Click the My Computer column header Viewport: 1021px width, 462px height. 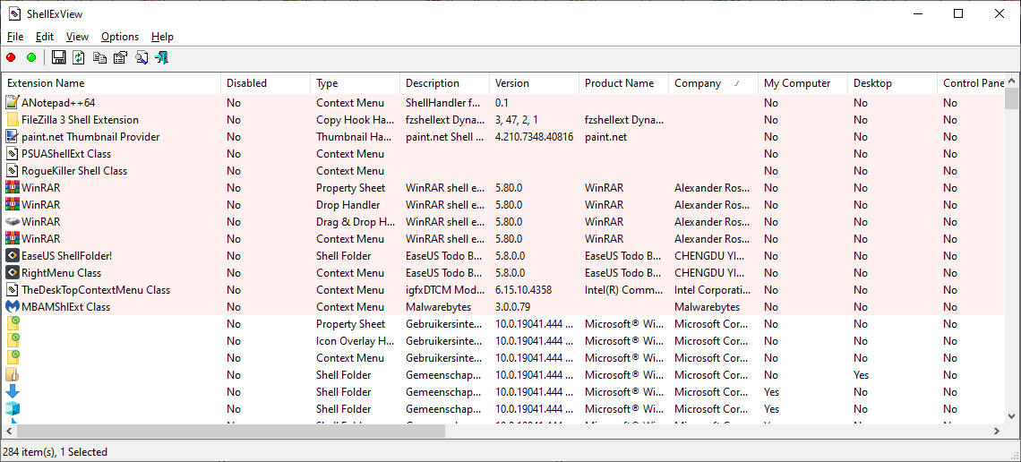click(x=802, y=83)
